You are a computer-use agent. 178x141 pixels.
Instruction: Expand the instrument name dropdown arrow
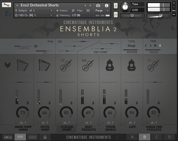pos(17,5)
